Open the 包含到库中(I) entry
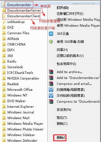Viewport: 101px width, 142px height. click(x=66, y=64)
